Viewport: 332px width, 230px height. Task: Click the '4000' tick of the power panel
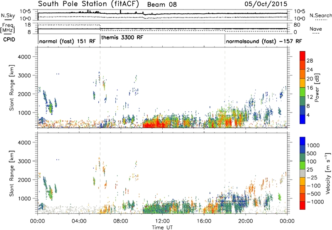[x=24, y=57]
